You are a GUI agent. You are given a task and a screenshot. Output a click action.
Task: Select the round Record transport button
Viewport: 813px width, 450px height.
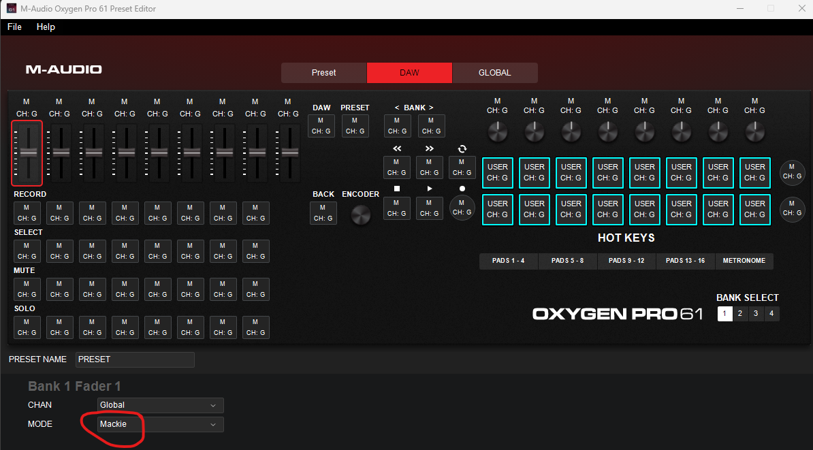(x=462, y=208)
